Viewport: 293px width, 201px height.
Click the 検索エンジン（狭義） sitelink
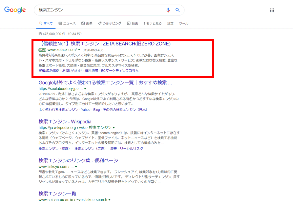pos(55,149)
